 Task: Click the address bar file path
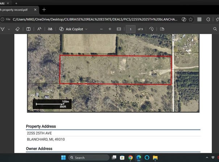pos(95,19)
